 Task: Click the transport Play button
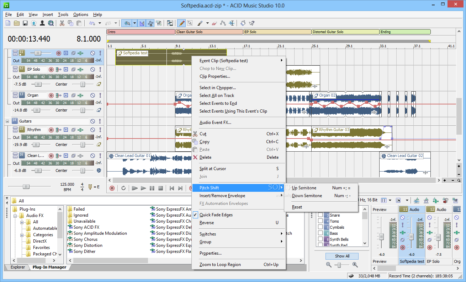[x=143, y=188]
